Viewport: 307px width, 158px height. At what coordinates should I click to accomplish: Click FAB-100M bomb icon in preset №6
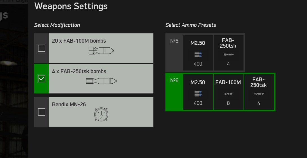228,94
